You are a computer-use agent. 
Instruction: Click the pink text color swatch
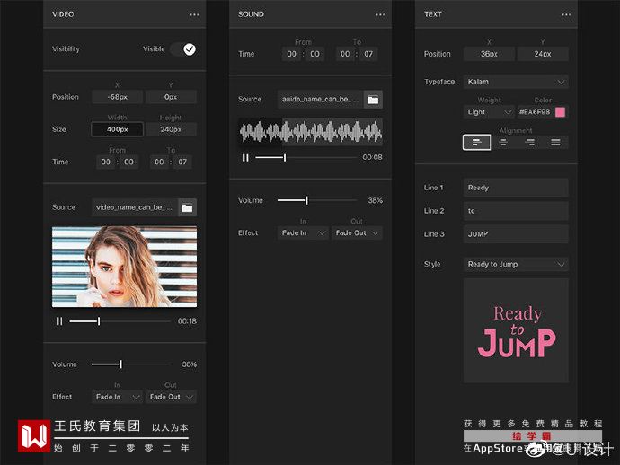point(561,112)
